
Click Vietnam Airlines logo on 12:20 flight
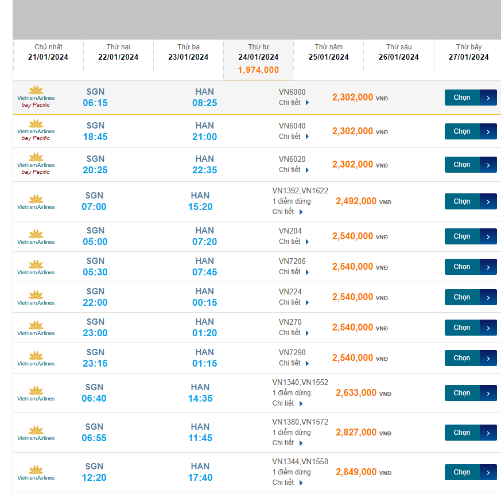[x=36, y=472]
